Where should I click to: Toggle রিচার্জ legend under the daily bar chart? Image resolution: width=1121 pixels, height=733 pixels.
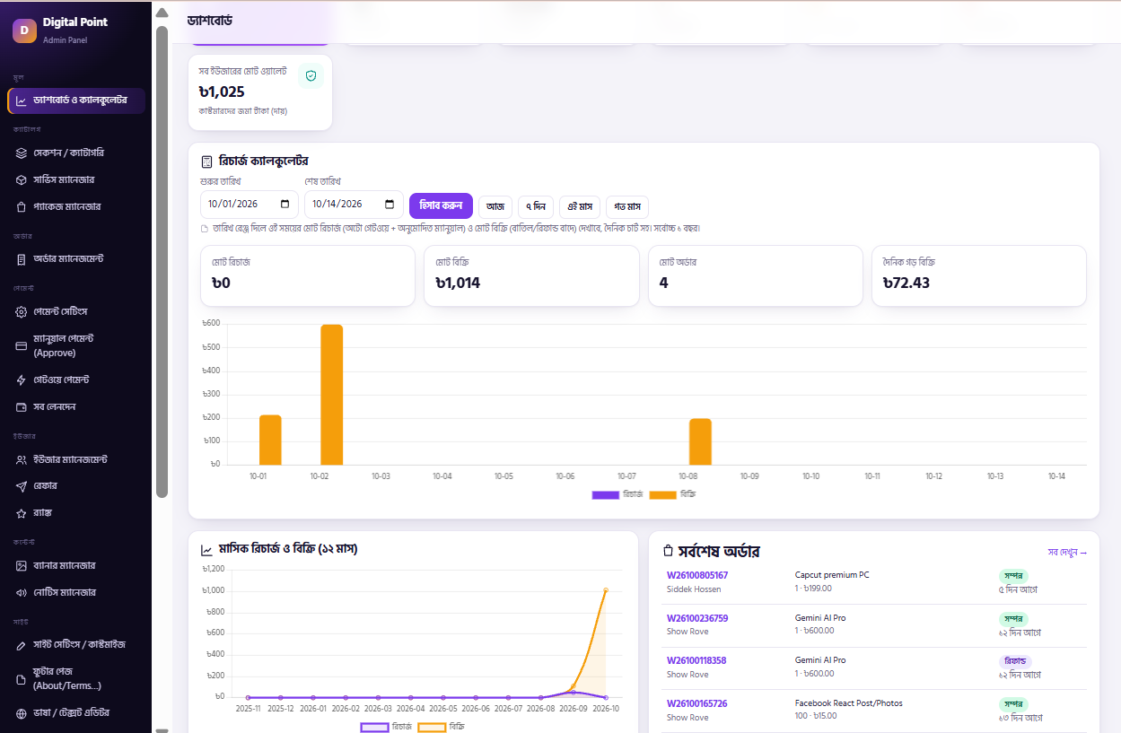click(617, 494)
